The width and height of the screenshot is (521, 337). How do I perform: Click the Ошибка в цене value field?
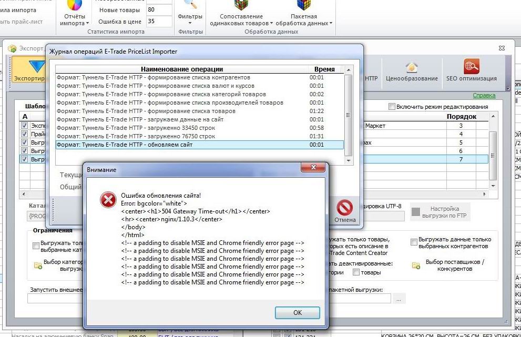(159, 21)
